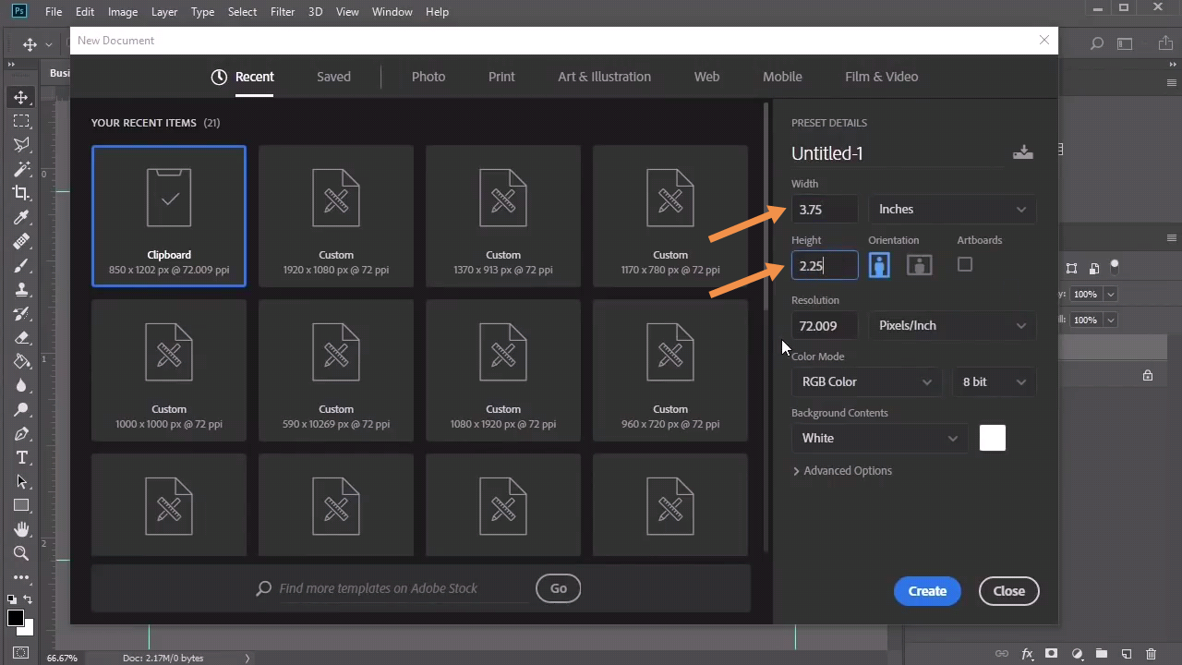Open the Filter menu
Screen dimensions: 1182x665
(x=283, y=12)
